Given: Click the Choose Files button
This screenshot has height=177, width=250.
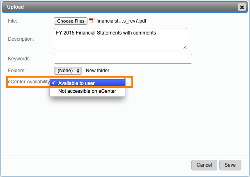Looking at the screenshot, I should click(71, 21).
